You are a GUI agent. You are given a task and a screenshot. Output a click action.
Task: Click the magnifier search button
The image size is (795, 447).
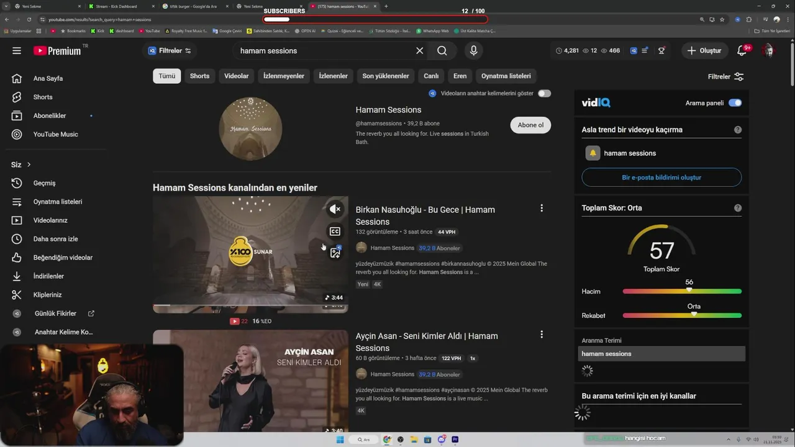(442, 51)
